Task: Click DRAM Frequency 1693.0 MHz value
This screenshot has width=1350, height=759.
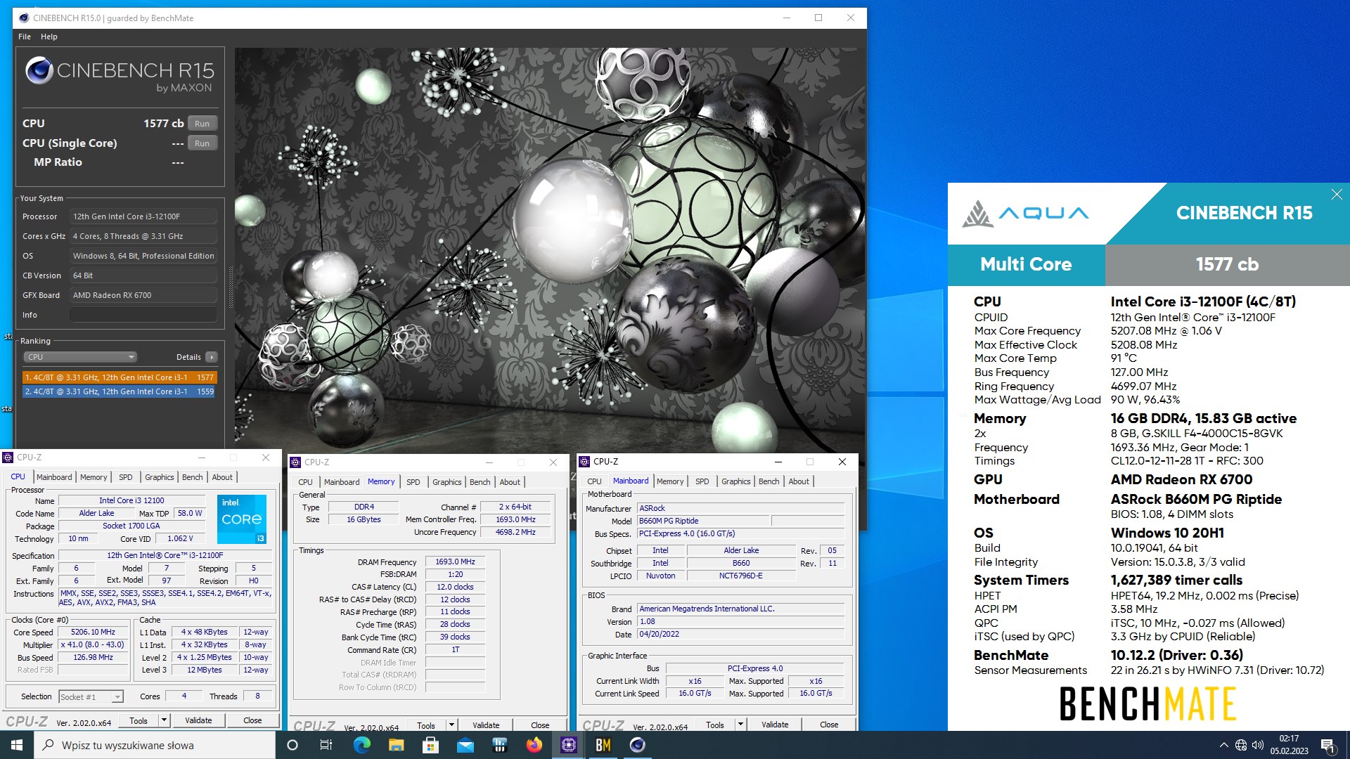Action: [x=455, y=562]
